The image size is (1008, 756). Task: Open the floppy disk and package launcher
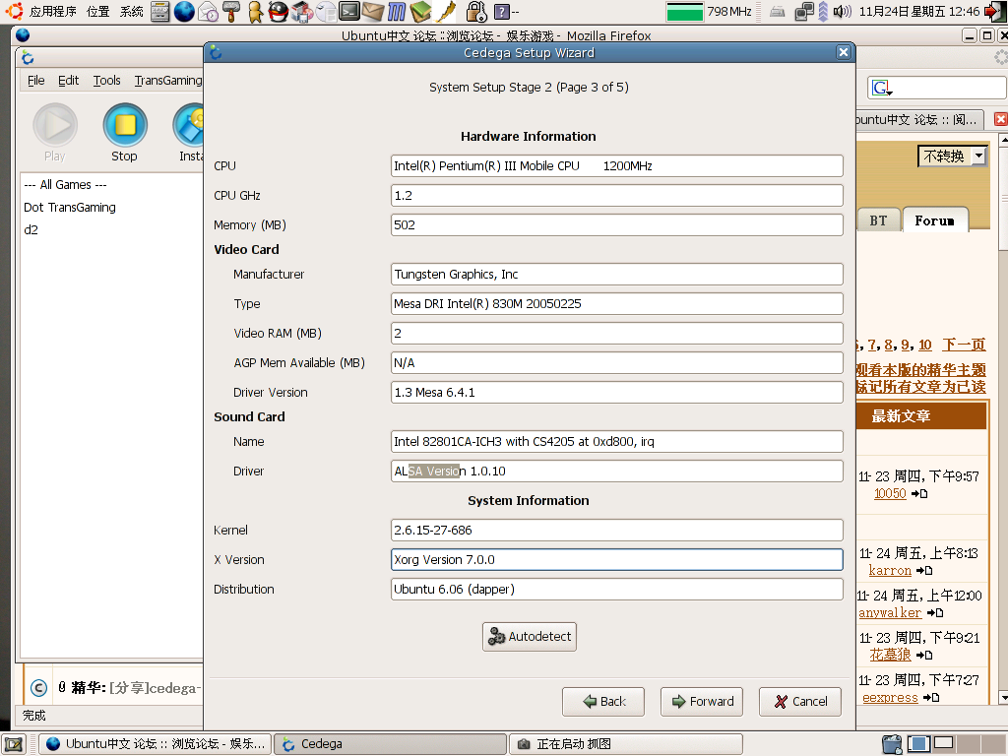pos(301,11)
